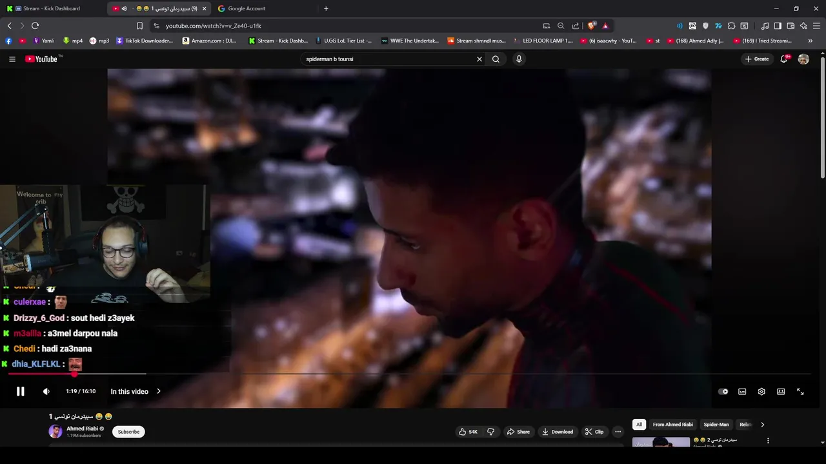Open more actions ellipsis menu

618,432
